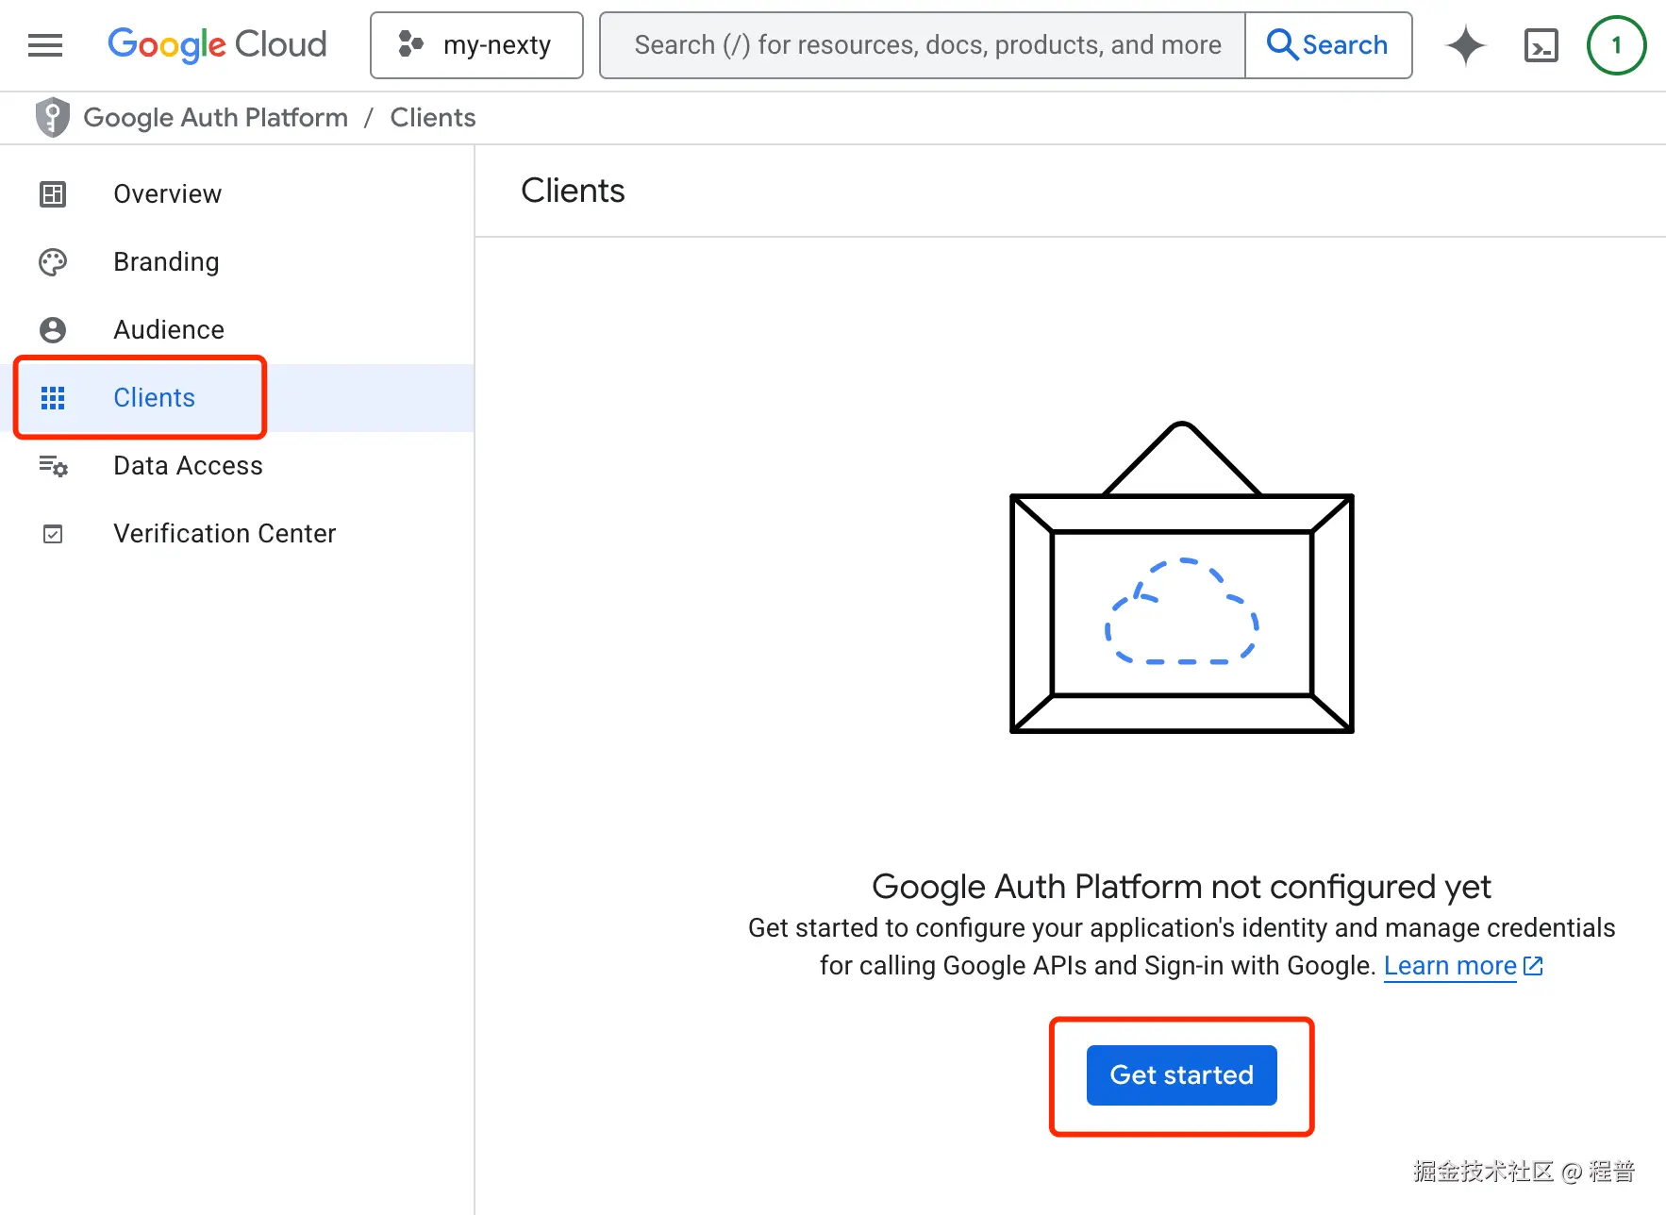Click the Google Auth Platform shield icon
Viewport: 1666px width, 1215px height.
coord(53,117)
